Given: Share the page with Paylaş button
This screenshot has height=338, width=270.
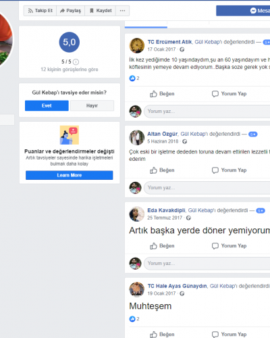Looking at the screenshot, I should coord(70,11).
